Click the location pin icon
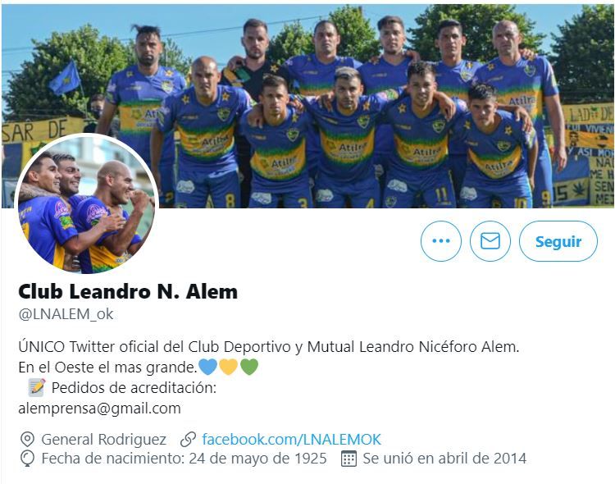The width and height of the screenshot is (615, 484). 27,439
